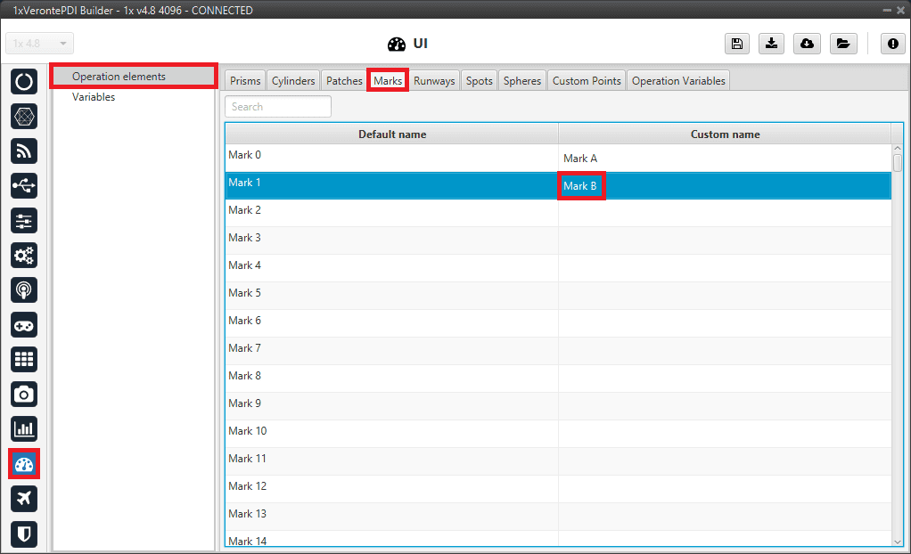
Task: Click the save floppy disk icon
Action: coord(736,44)
